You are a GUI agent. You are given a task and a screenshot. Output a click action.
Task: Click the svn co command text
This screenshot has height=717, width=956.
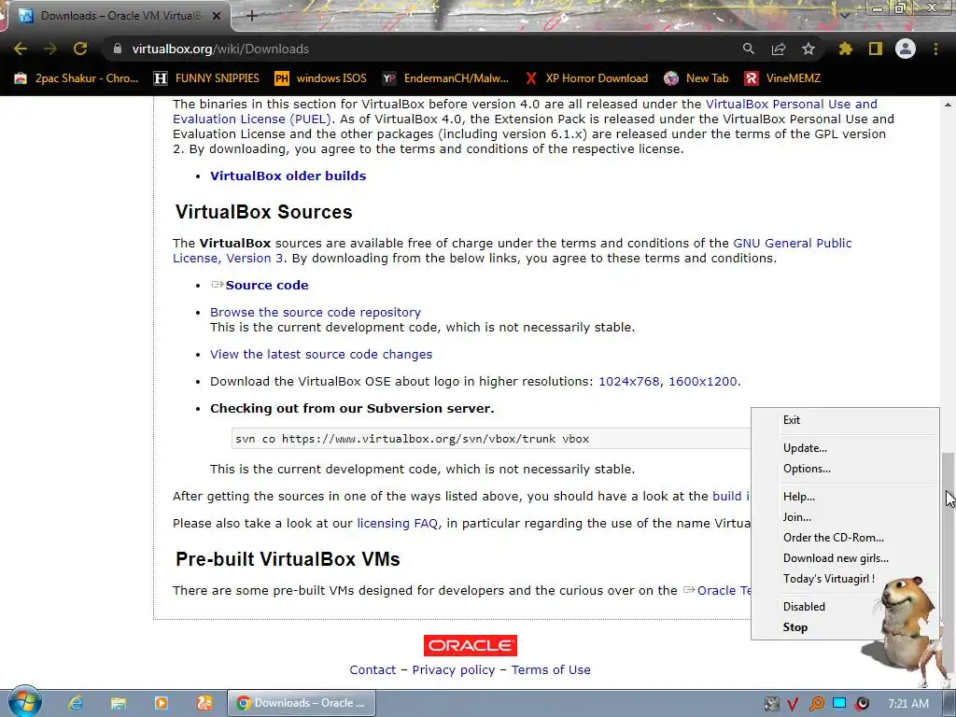click(x=412, y=439)
